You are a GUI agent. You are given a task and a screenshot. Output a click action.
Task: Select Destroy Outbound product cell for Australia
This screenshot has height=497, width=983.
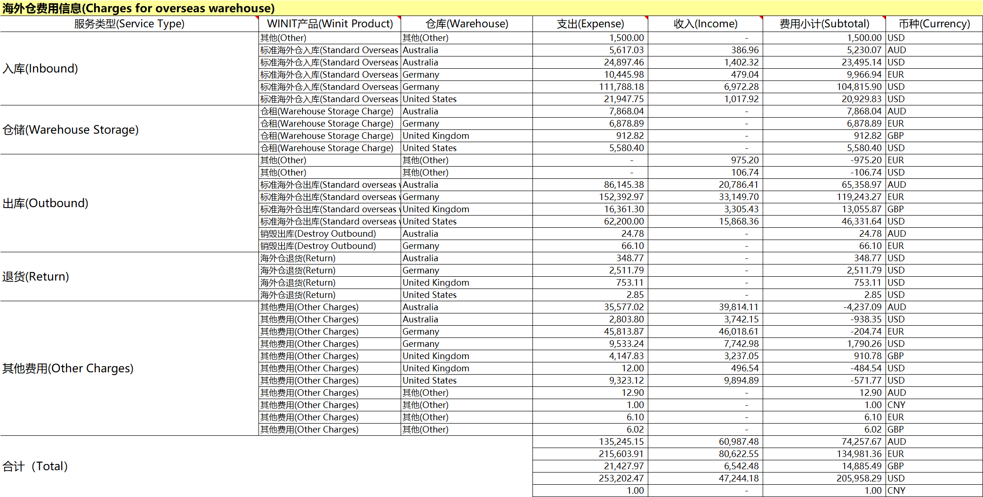click(330, 233)
